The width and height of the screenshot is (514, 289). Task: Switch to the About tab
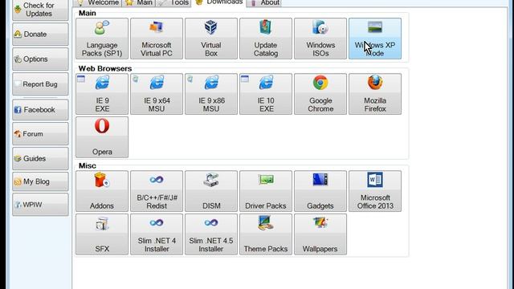point(264,3)
